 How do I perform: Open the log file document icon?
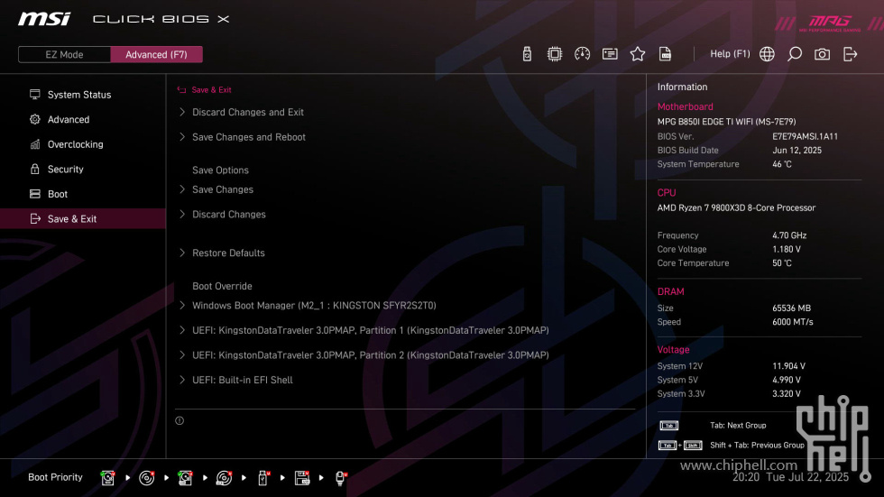tap(665, 54)
